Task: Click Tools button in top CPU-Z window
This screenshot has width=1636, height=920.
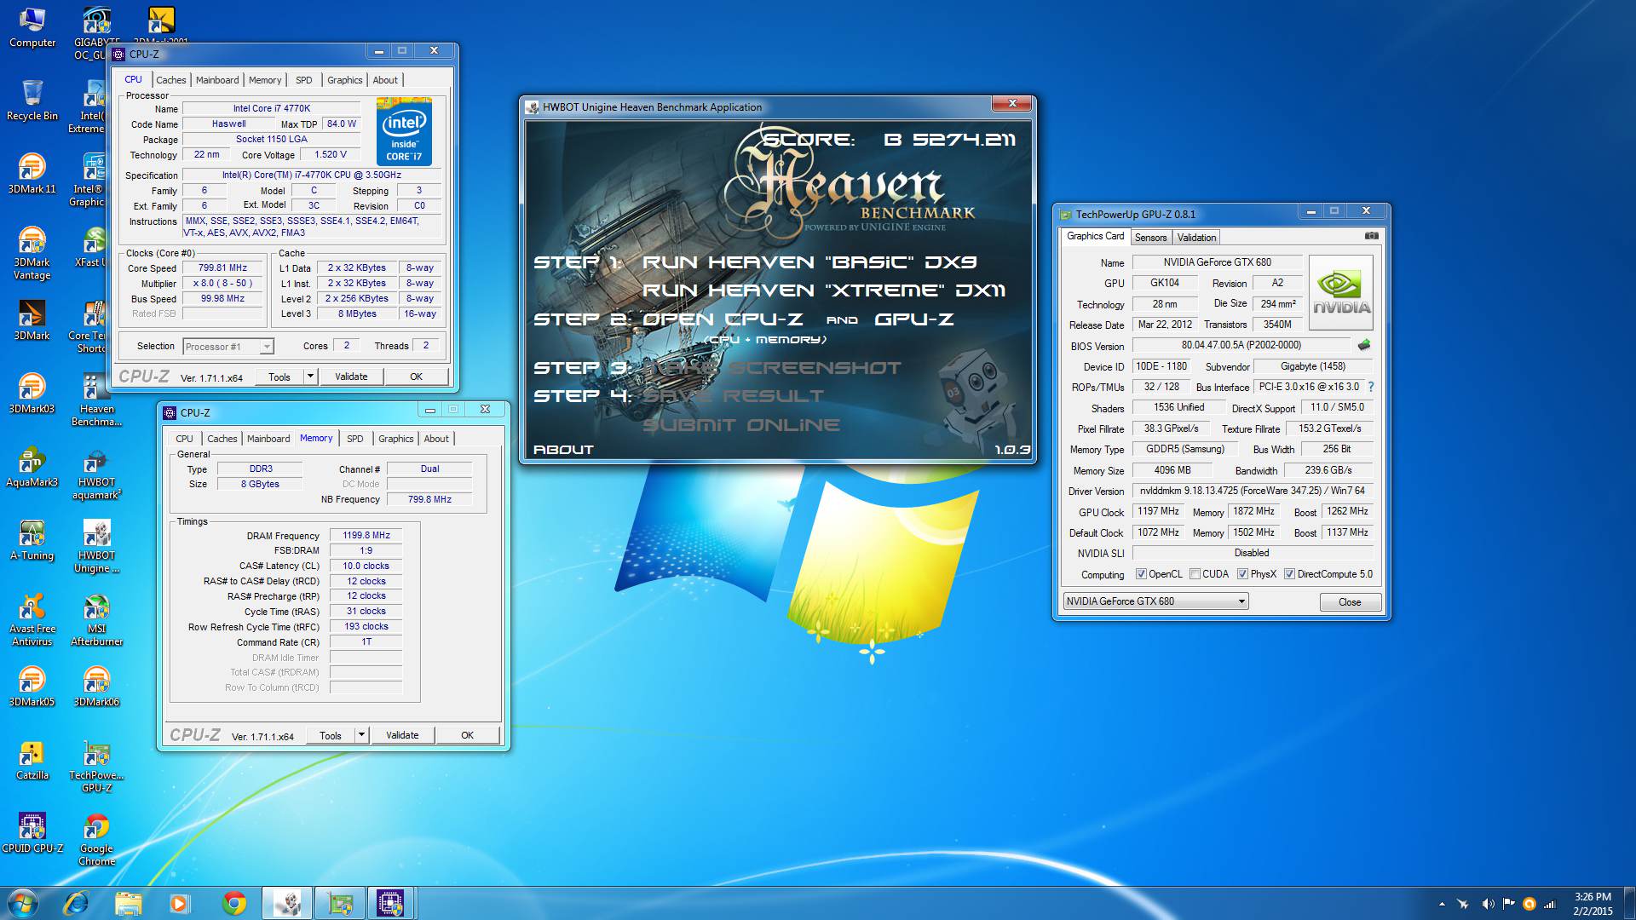Action: [x=279, y=377]
